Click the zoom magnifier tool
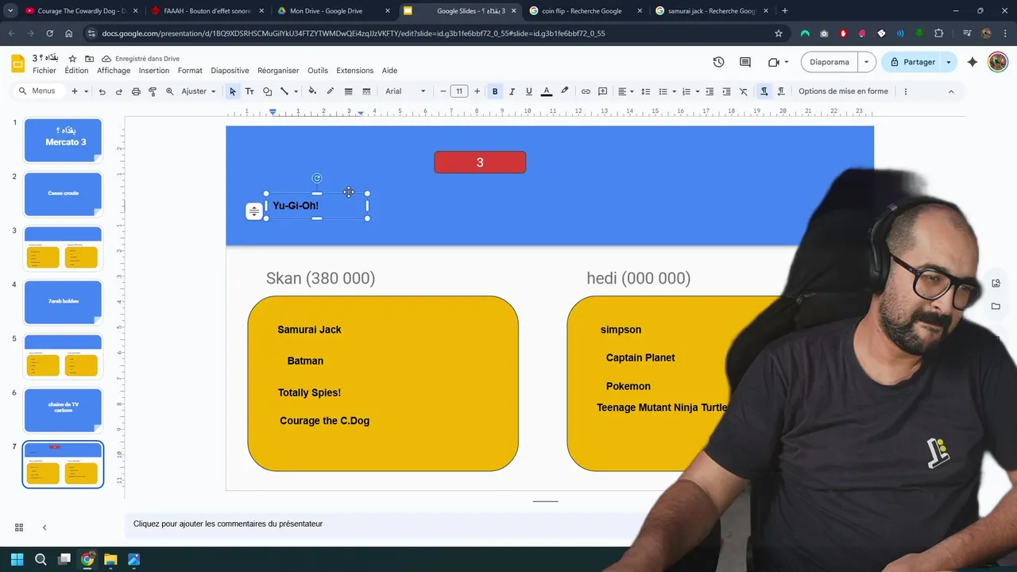Screen dimensions: 1017x572 pyautogui.click(x=169, y=91)
